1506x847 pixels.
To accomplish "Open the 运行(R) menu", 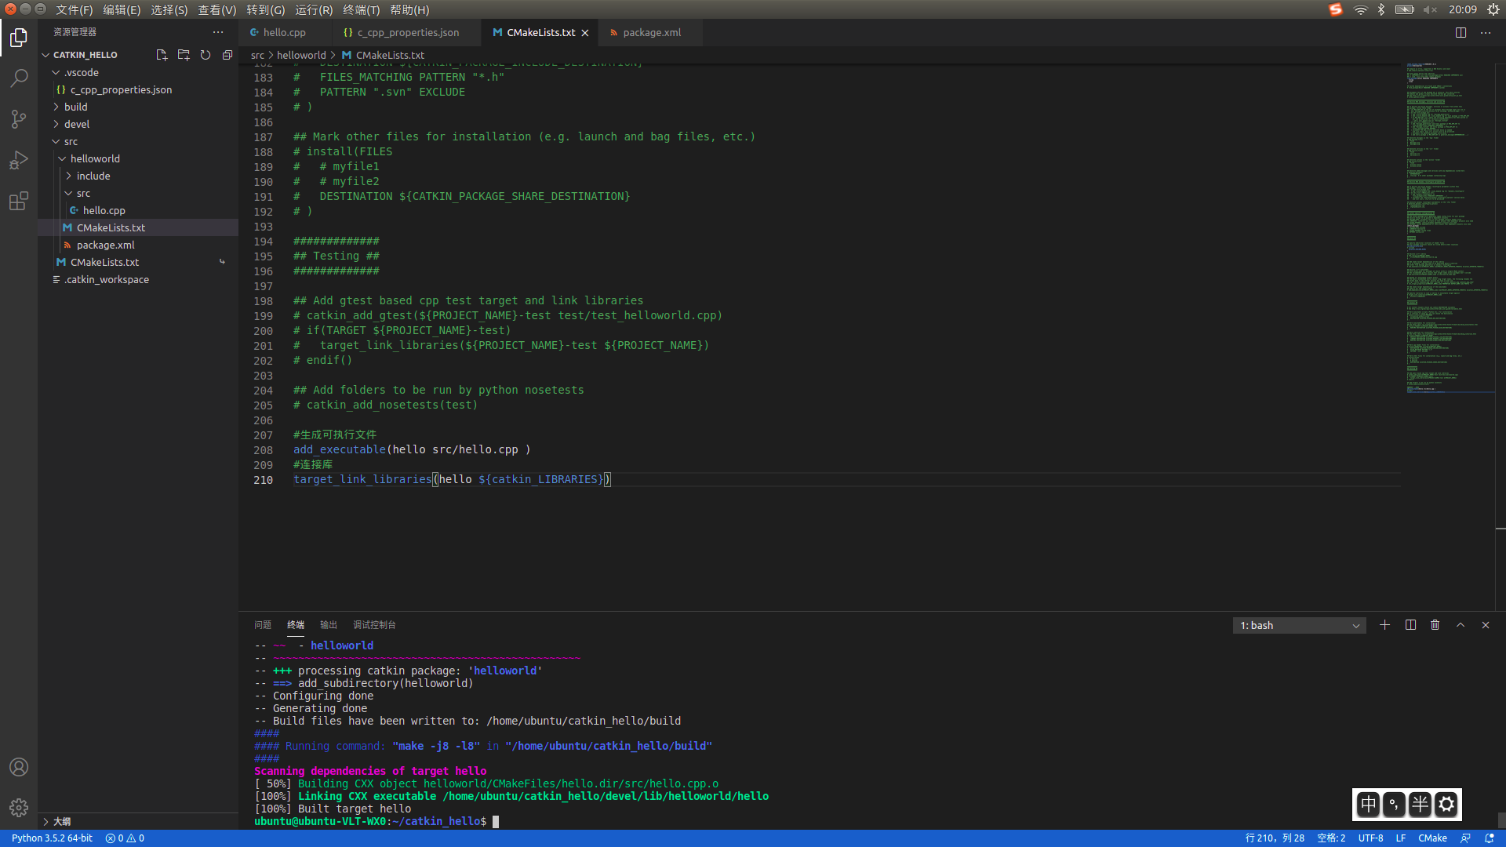I will tap(314, 10).
